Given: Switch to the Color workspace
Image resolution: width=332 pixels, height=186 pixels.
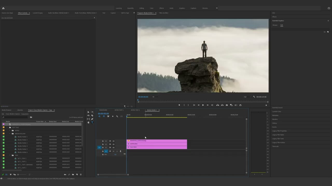Looking at the screenshot, I should [151, 8].
